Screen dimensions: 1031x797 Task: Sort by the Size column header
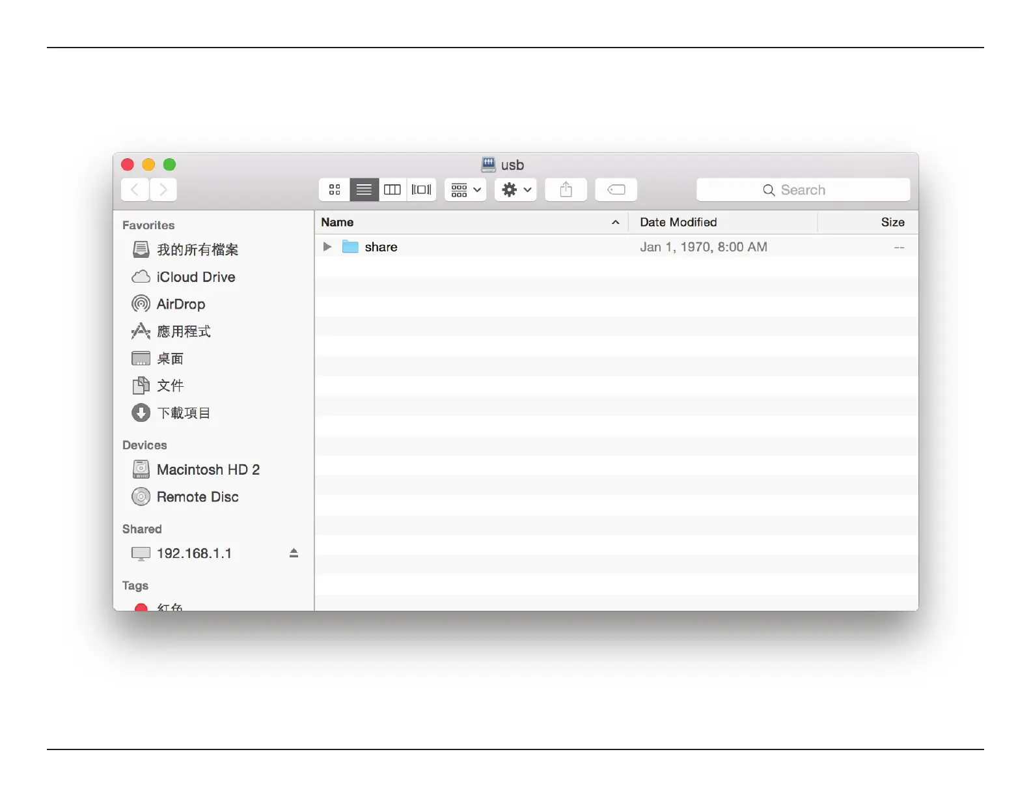[868, 222]
